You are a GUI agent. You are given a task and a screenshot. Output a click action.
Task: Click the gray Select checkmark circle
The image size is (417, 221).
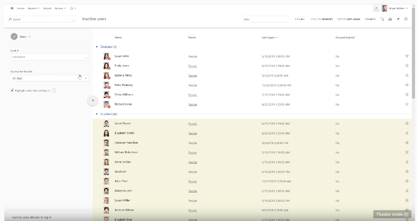tap(14, 37)
